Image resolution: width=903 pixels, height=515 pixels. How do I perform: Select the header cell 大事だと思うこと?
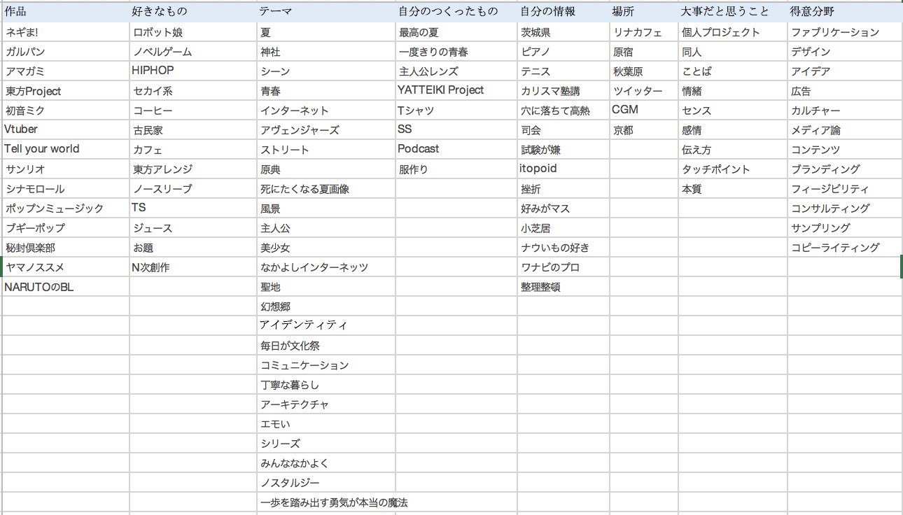(732, 11)
